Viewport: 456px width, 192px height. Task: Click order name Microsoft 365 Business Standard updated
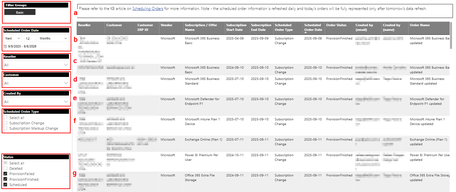[x=427, y=81]
